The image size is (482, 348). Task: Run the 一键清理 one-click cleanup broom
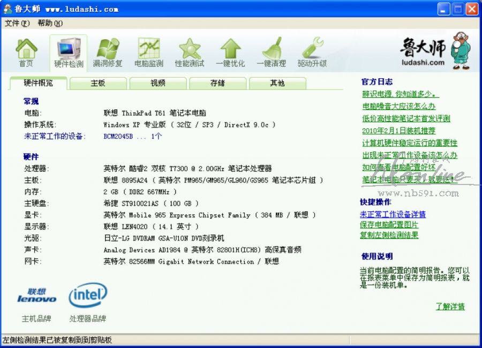pos(272,53)
